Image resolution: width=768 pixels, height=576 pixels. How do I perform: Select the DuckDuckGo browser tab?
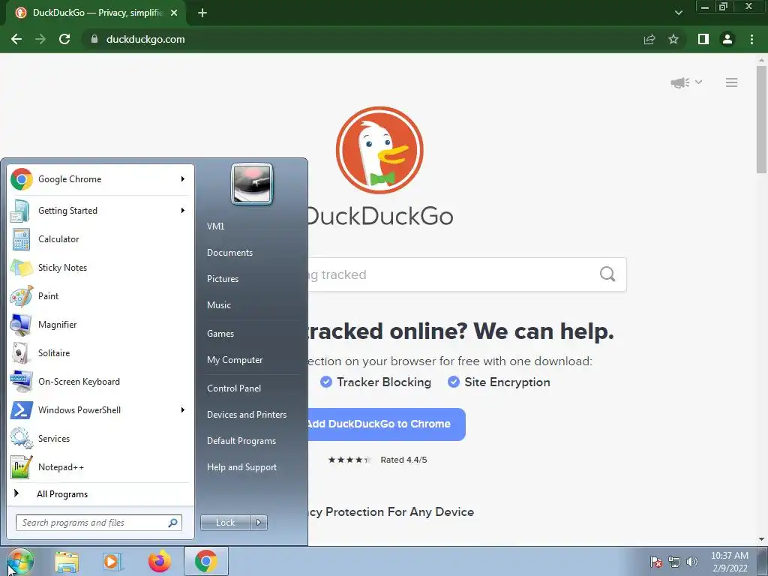click(x=96, y=13)
